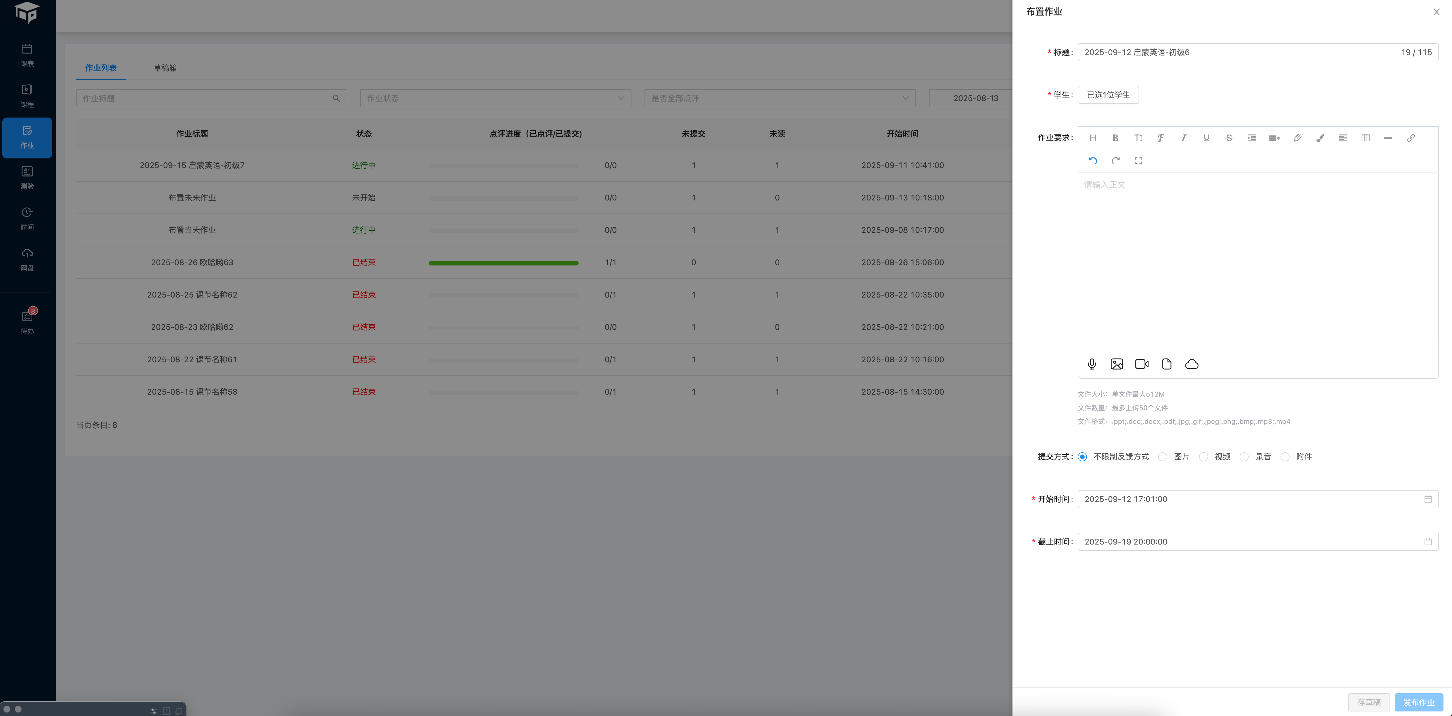Choose 附件 submission option

pyautogui.click(x=1285, y=457)
